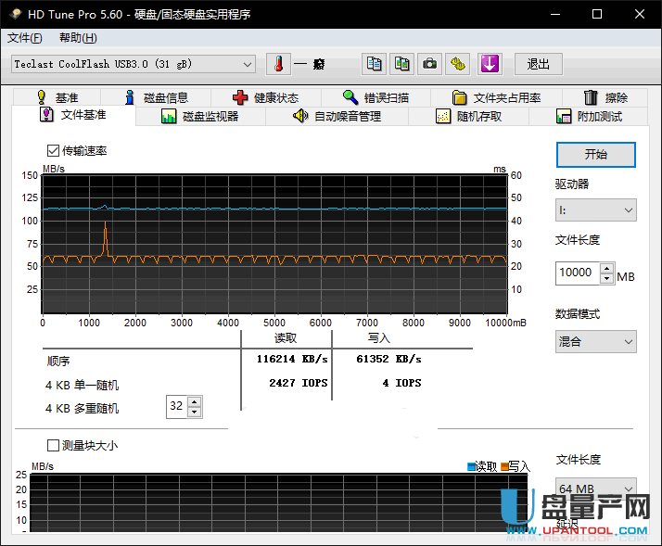
Task: Switch to the 擦除 erase tab
Action: click(605, 97)
